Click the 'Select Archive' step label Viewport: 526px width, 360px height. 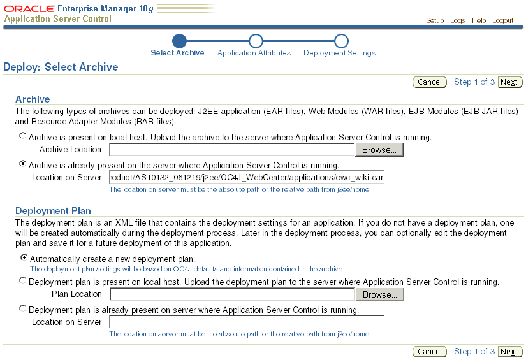click(x=177, y=53)
